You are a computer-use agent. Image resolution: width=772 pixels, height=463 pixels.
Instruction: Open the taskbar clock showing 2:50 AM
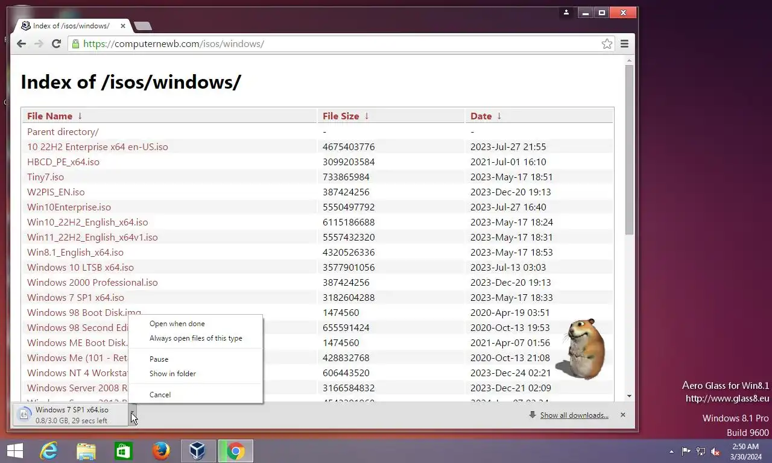pos(745,452)
